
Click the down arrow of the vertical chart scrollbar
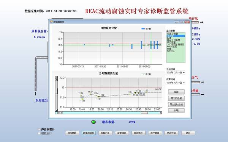56,111
